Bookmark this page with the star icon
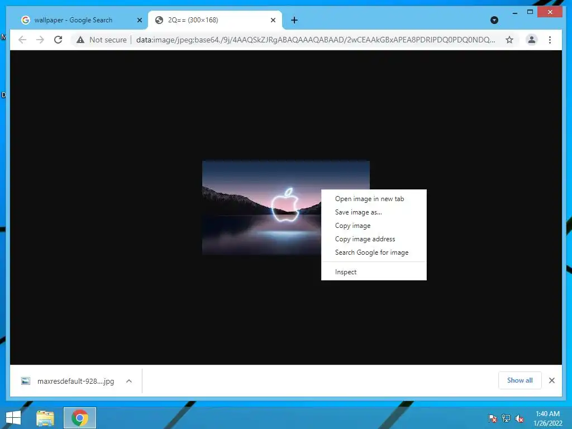The image size is (572, 429). [509, 40]
